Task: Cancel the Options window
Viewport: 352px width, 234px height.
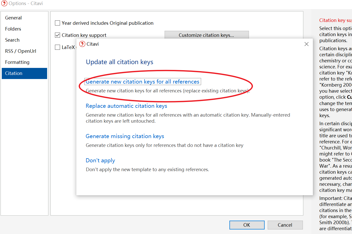Action: pyautogui.click(x=285, y=225)
